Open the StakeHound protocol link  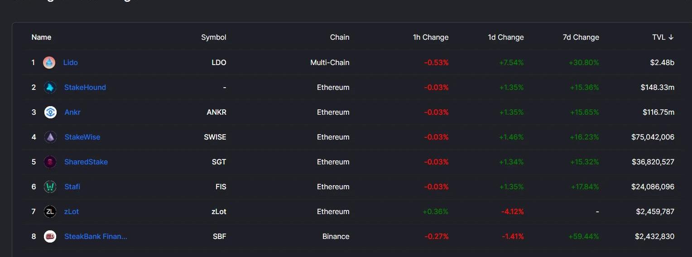pos(85,87)
